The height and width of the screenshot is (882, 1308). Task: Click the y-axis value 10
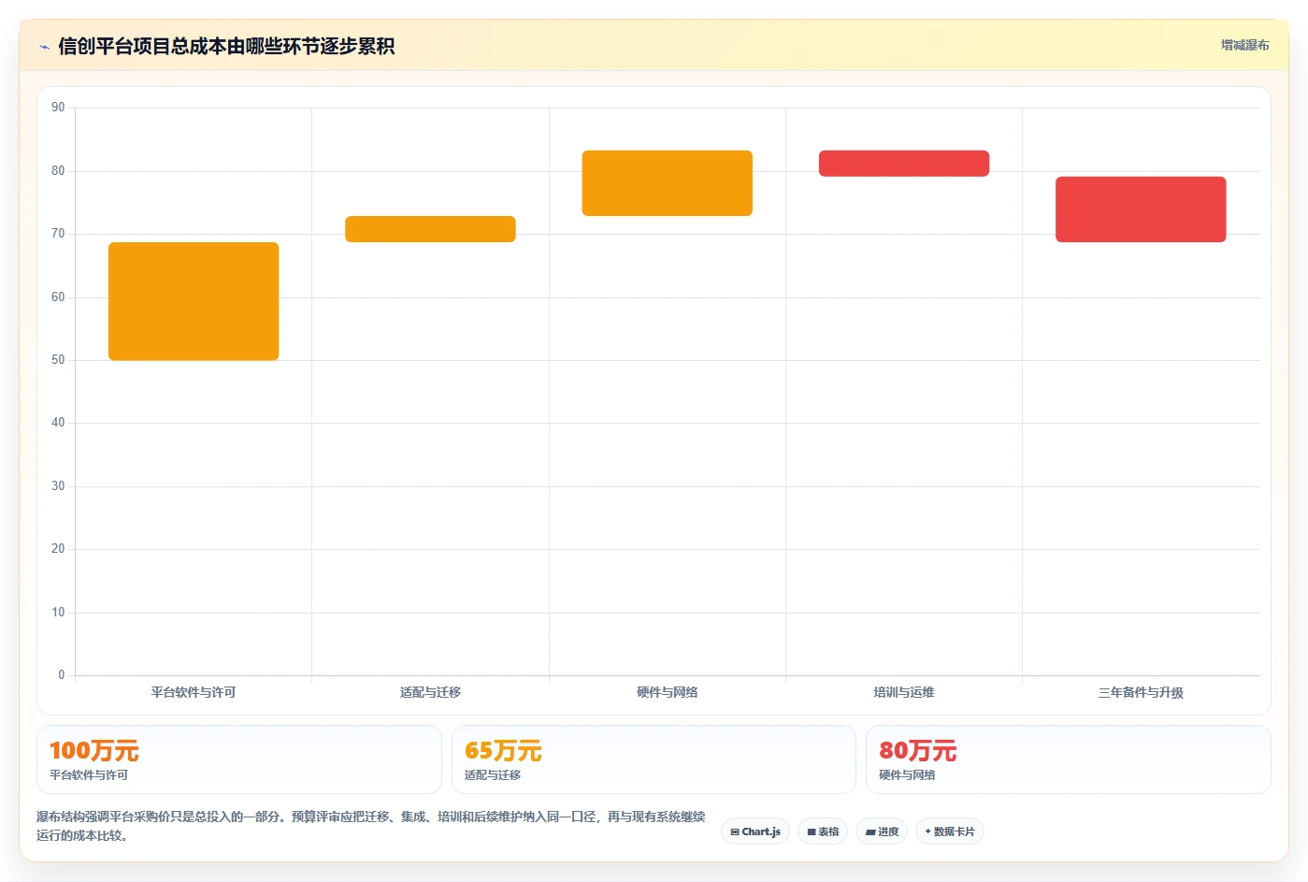[58, 613]
